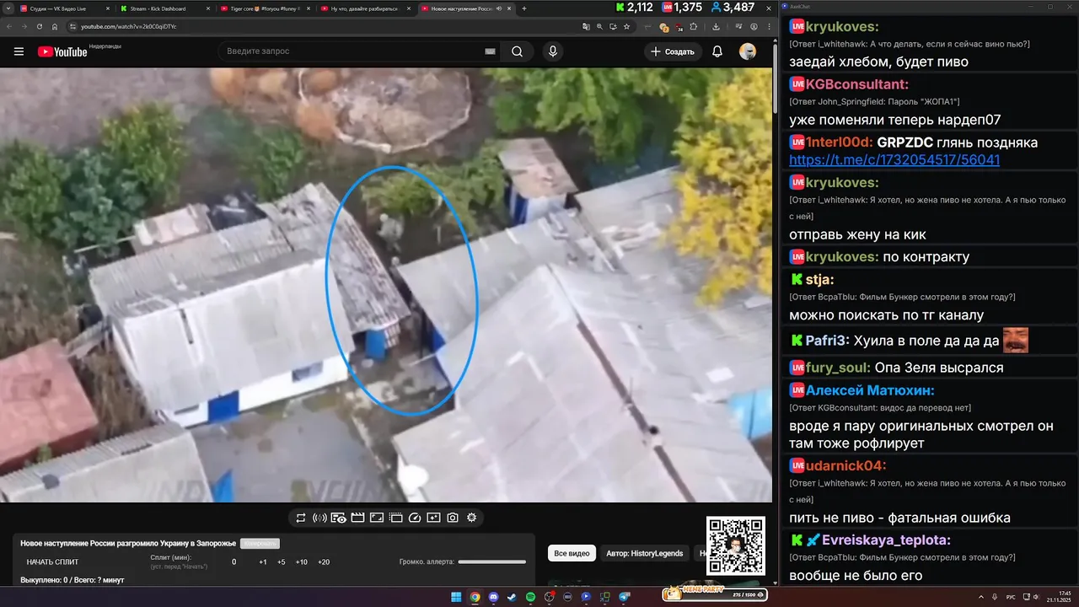Open Spotify from the taskbar
This screenshot has width=1079, height=607.
[530, 597]
